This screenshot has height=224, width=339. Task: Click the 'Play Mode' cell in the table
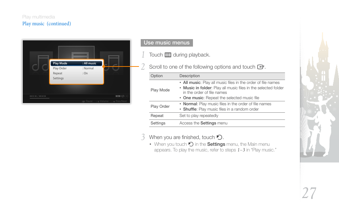[160, 90]
